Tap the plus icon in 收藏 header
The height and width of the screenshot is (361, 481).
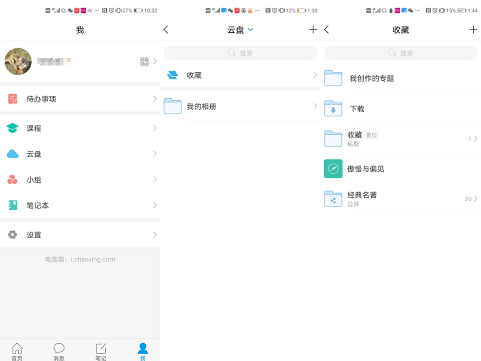[473, 30]
